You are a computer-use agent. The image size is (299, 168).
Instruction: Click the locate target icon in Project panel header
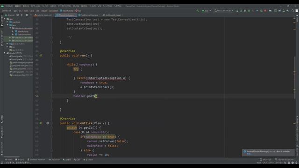pyautogui.click(x=18, y=15)
